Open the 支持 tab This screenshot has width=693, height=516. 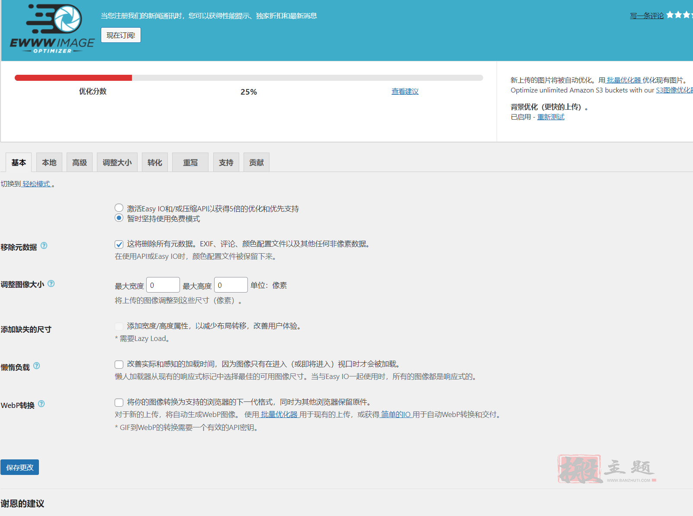click(226, 162)
